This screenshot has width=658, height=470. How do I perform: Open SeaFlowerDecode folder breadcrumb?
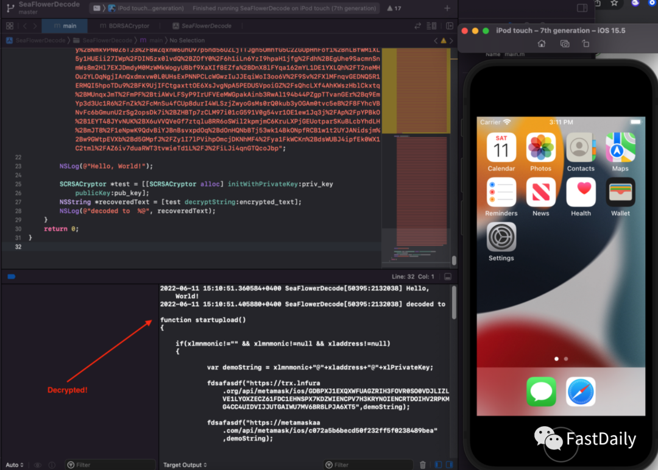(103, 40)
